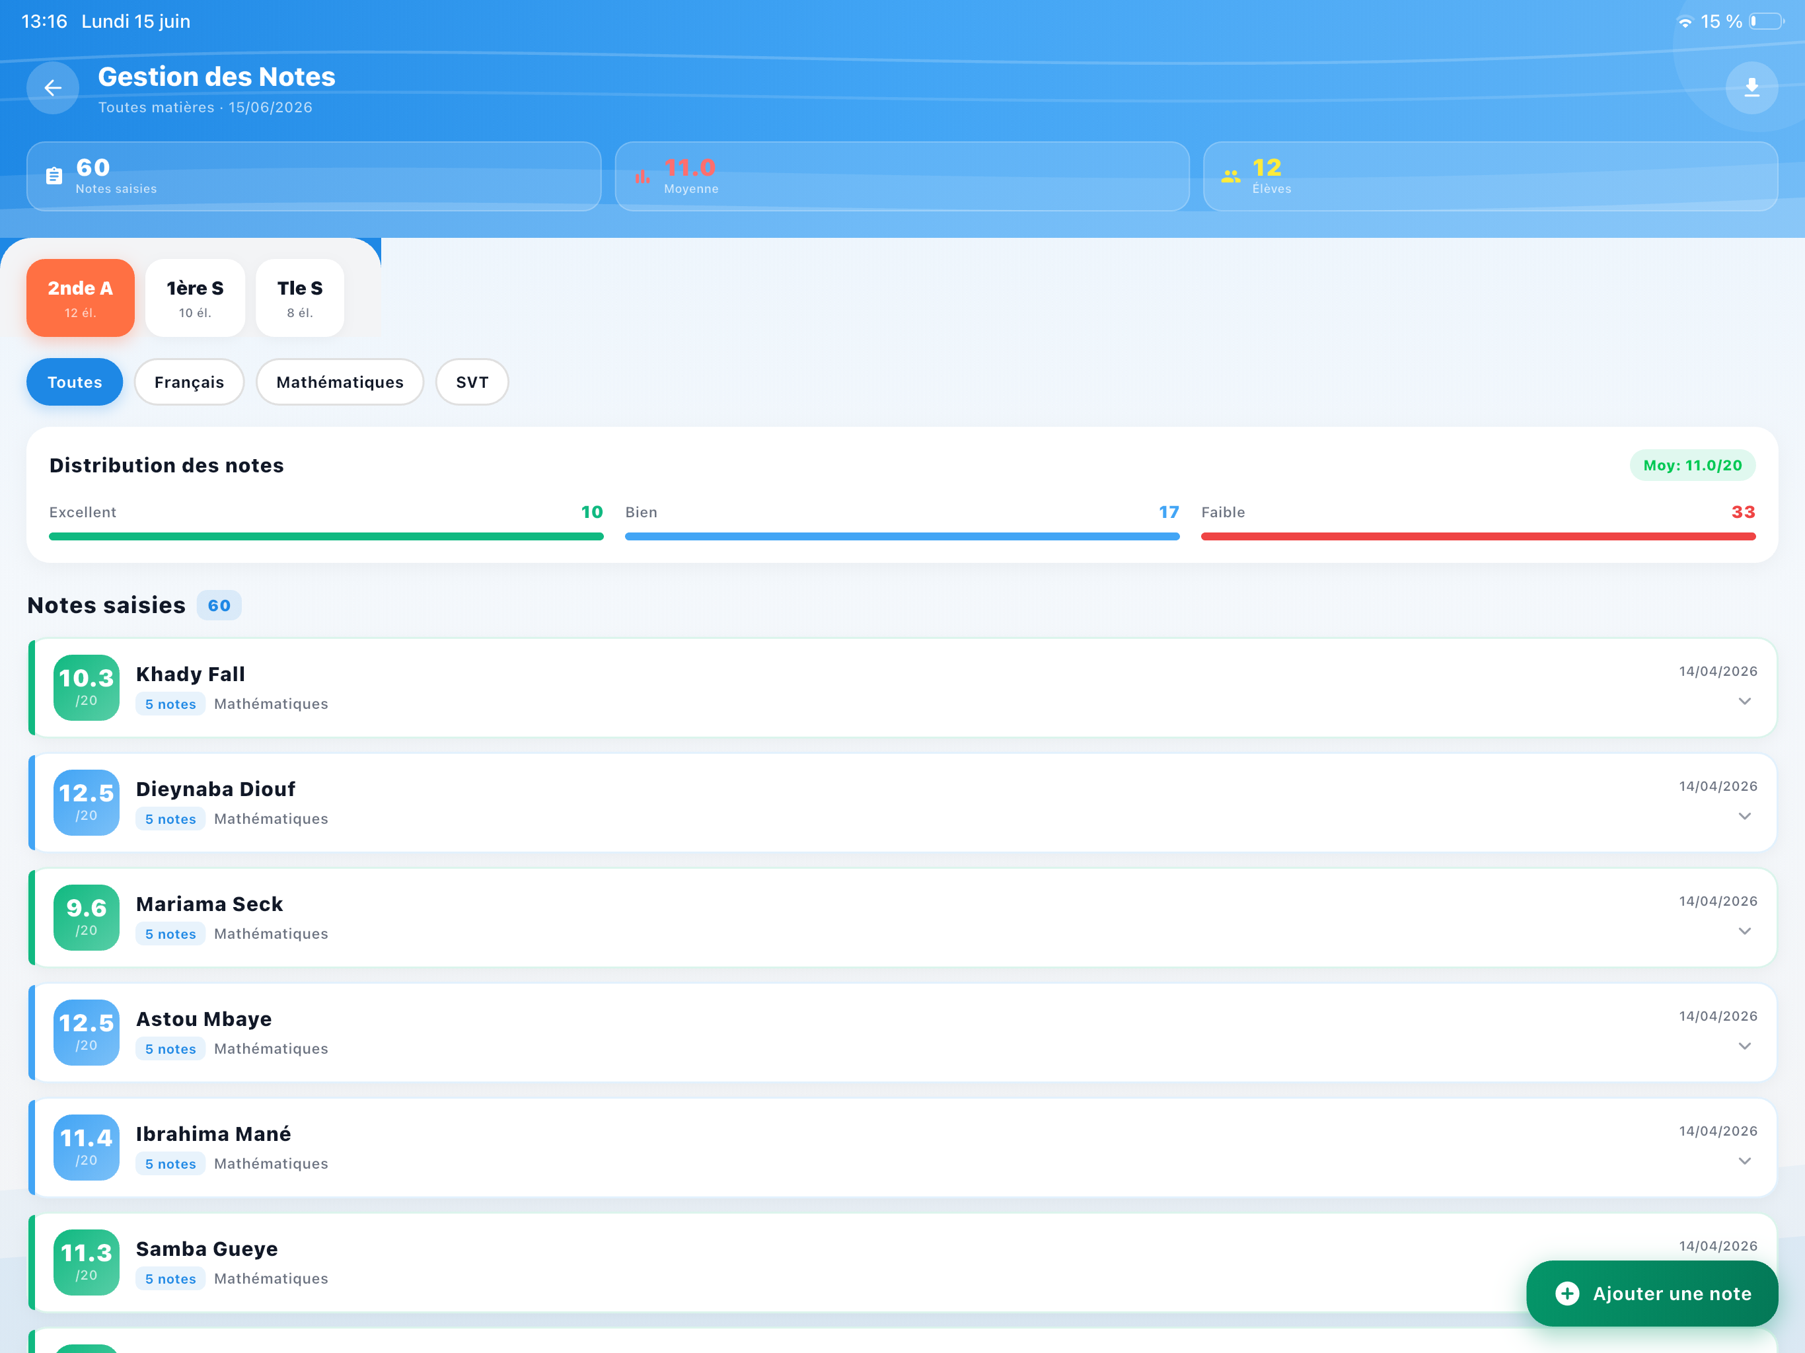
Task: Select the name Khady Fall
Action: pos(190,675)
